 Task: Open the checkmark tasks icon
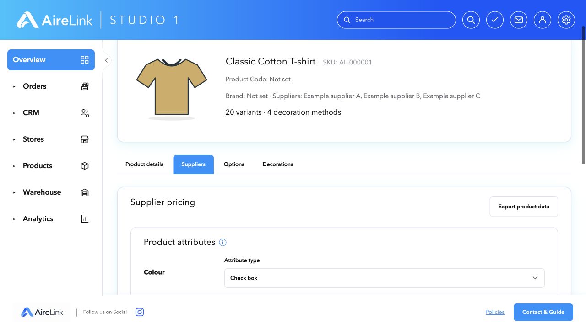pyautogui.click(x=495, y=20)
